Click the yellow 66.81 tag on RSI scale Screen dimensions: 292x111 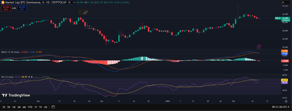tap(285, 80)
